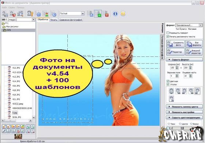
Task: Click magnifier search people toolbar icon
Action: click(x=20, y=14)
